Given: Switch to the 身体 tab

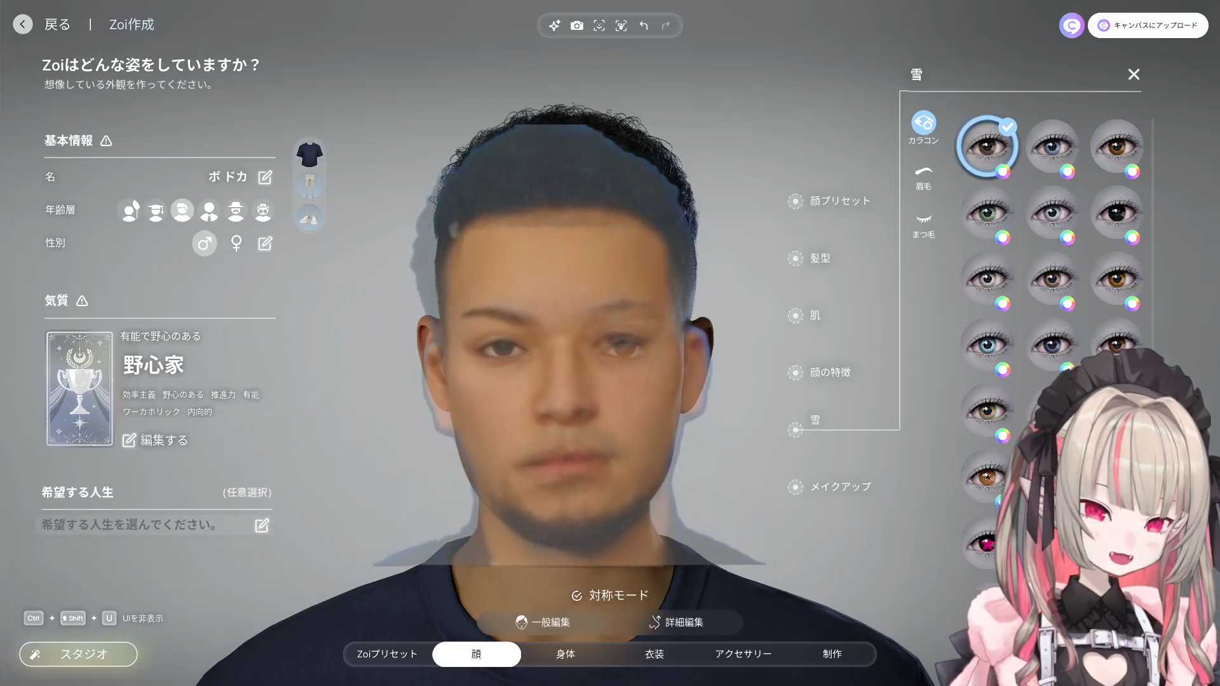Looking at the screenshot, I should tap(566, 654).
